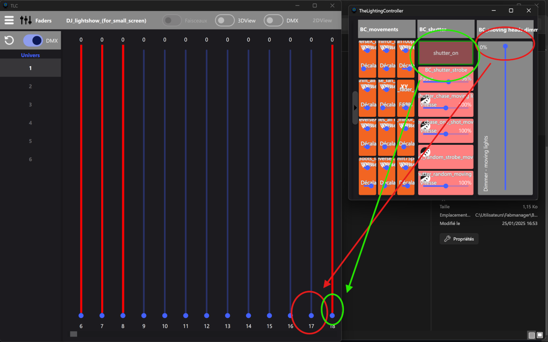Click strobe icon on shutter_chase_moving card
The width and height of the screenshot is (548, 342).
coord(426,101)
